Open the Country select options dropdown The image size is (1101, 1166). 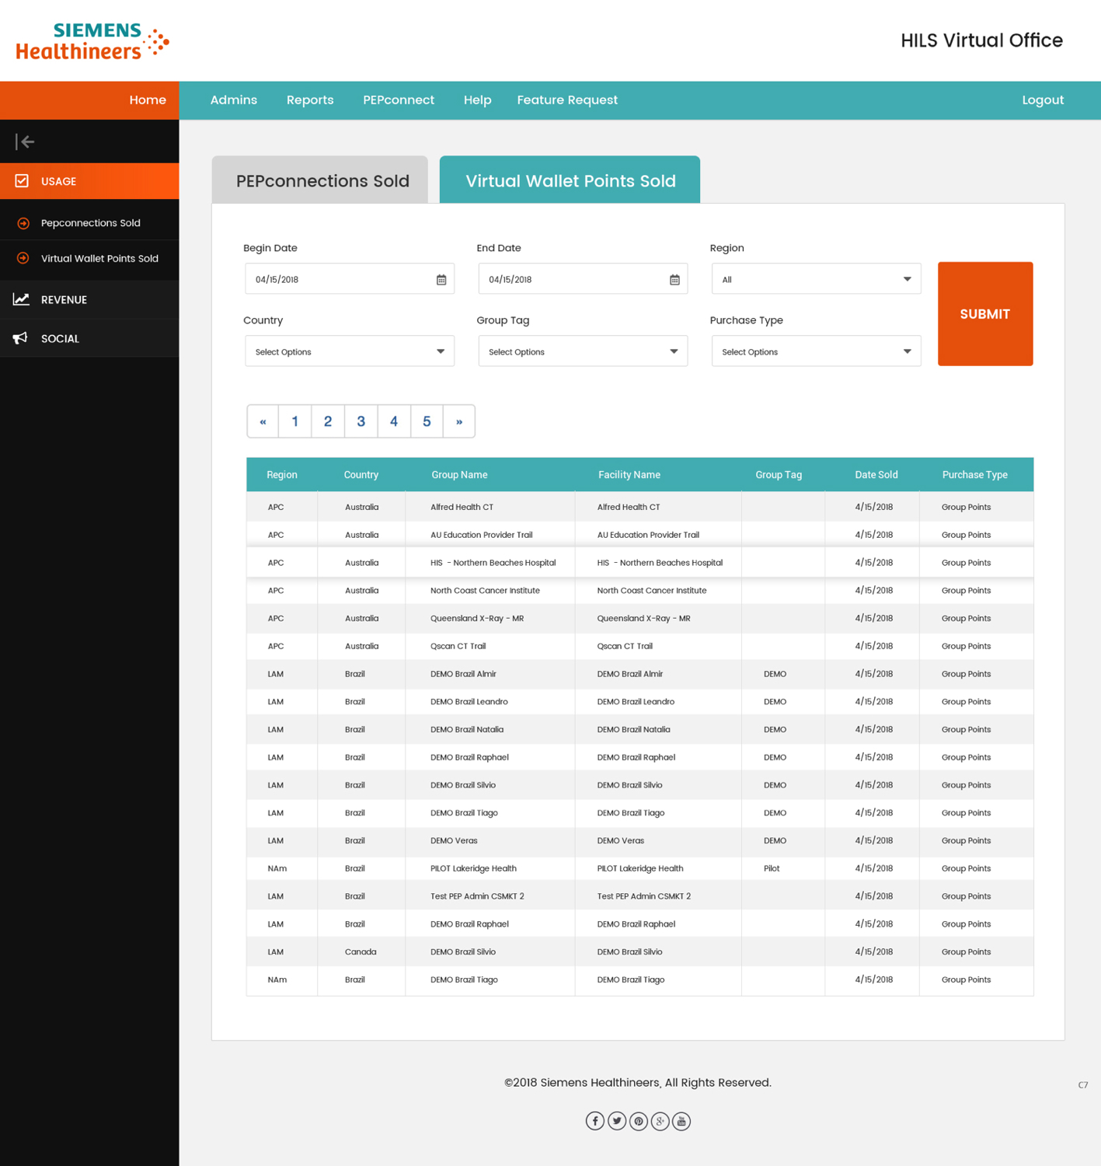pos(350,351)
